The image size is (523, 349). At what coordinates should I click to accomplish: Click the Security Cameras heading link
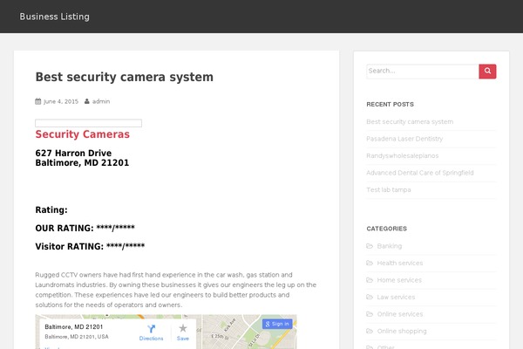click(82, 134)
